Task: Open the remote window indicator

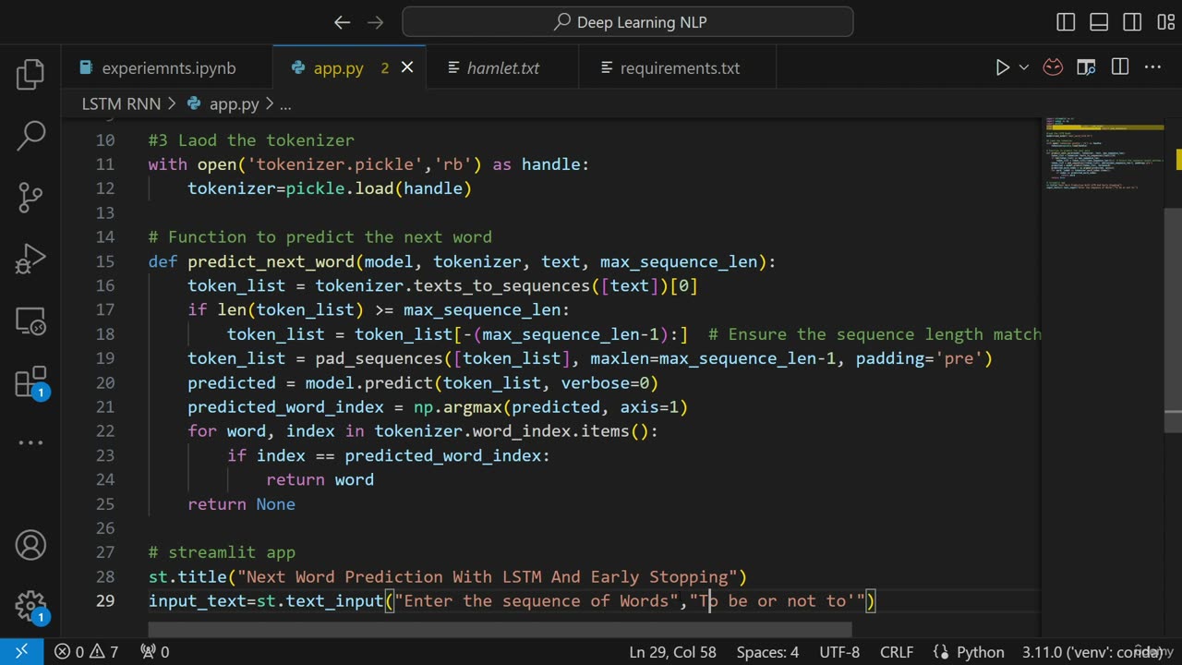Action: tap(21, 652)
